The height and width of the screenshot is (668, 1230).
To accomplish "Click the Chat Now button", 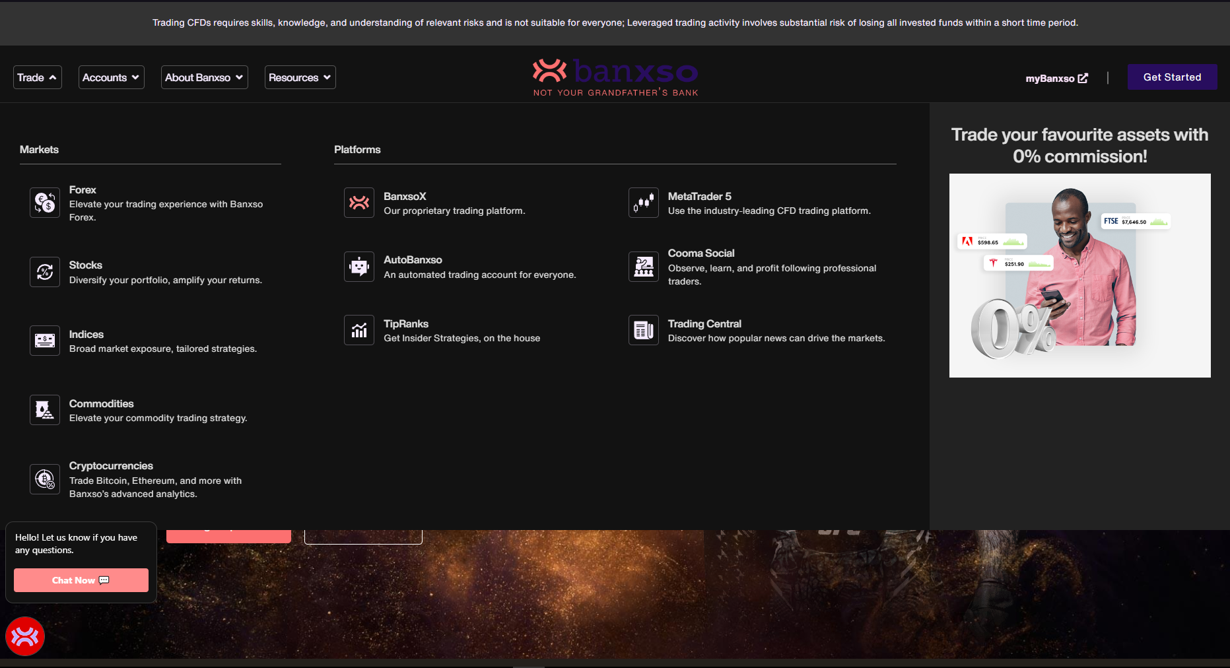I will click(81, 580).
